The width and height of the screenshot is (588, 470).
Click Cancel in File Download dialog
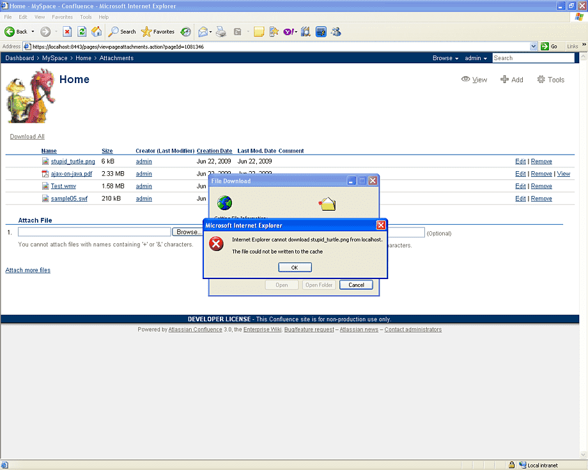356,285
